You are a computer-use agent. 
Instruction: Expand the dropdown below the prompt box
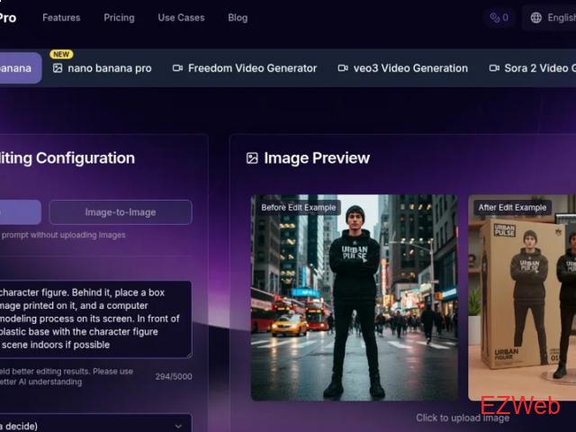[94, 424]
